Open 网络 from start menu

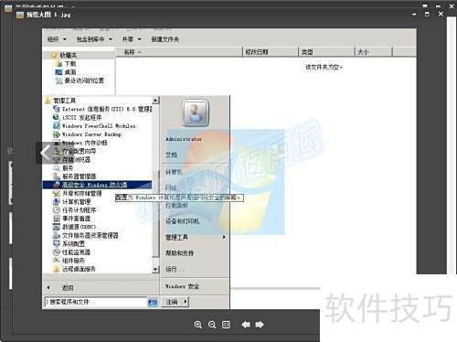coord(171,187)
